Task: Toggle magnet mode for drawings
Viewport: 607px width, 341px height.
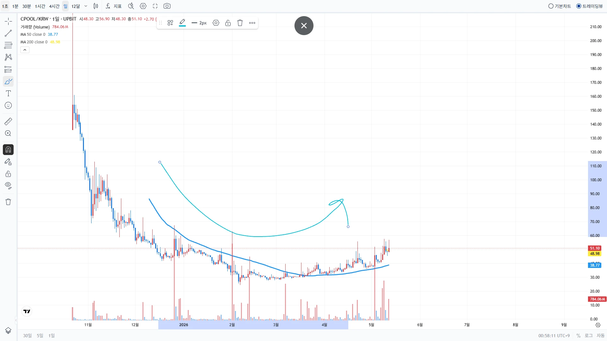Action: click(8, 150)
